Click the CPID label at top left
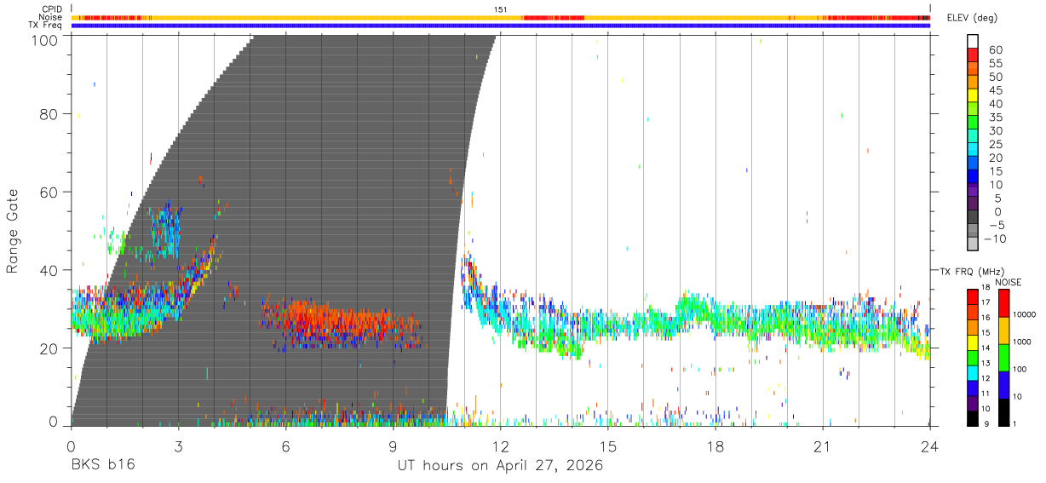Screen dimensions: 1046x483 coord(52,9)
